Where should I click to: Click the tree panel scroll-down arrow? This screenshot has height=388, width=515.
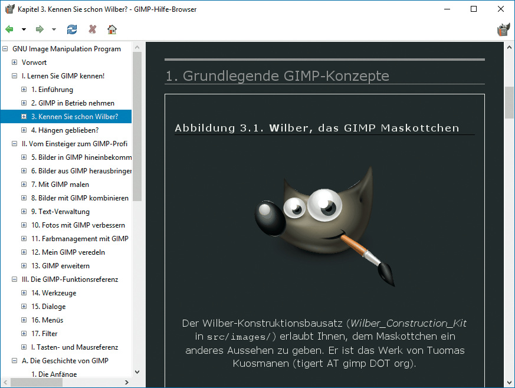137,372
